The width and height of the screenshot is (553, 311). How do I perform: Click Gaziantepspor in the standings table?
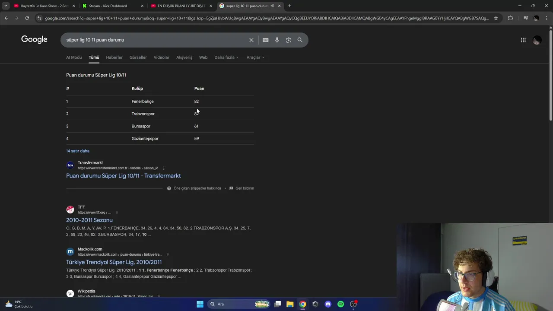coord(145,139)
